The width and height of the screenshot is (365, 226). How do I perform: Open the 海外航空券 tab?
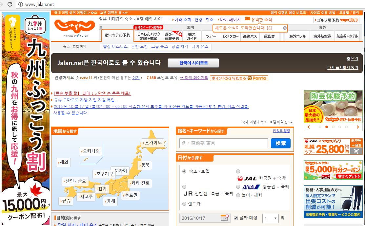tap(322, 36)
